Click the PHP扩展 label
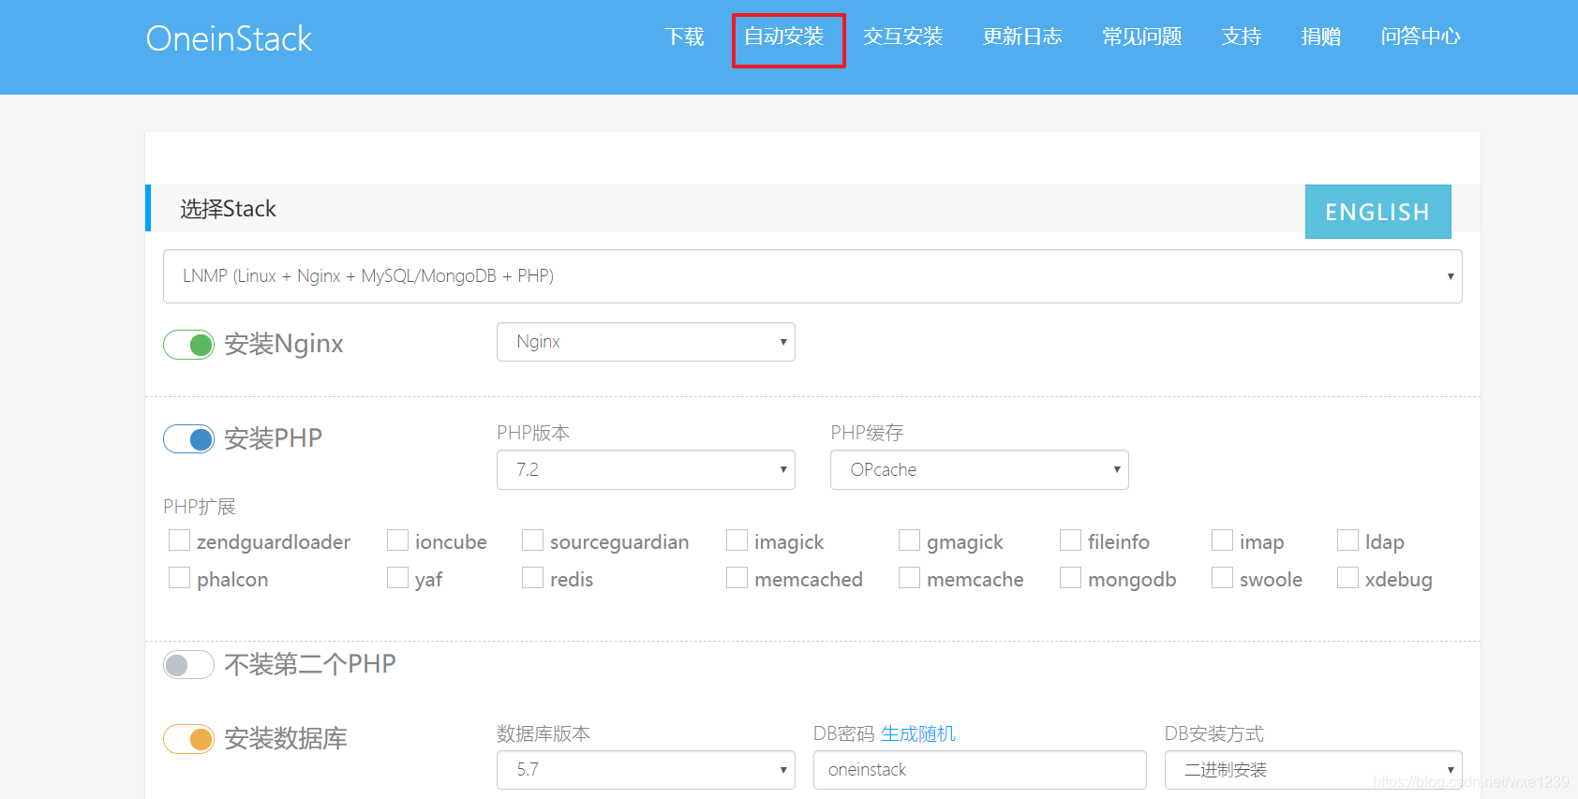This screenshot has height=799, width=1578. click(x=200, y=507)
